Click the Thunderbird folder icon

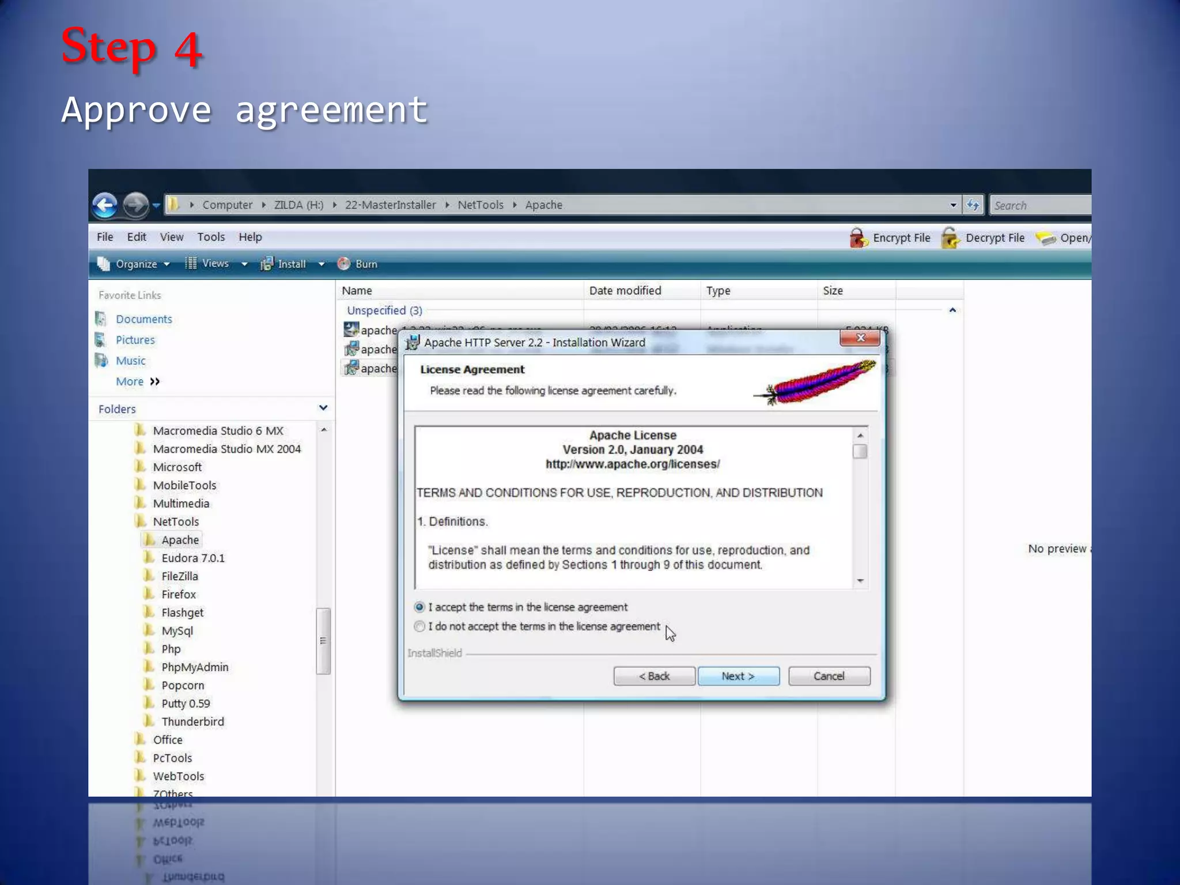coord(149,721)
